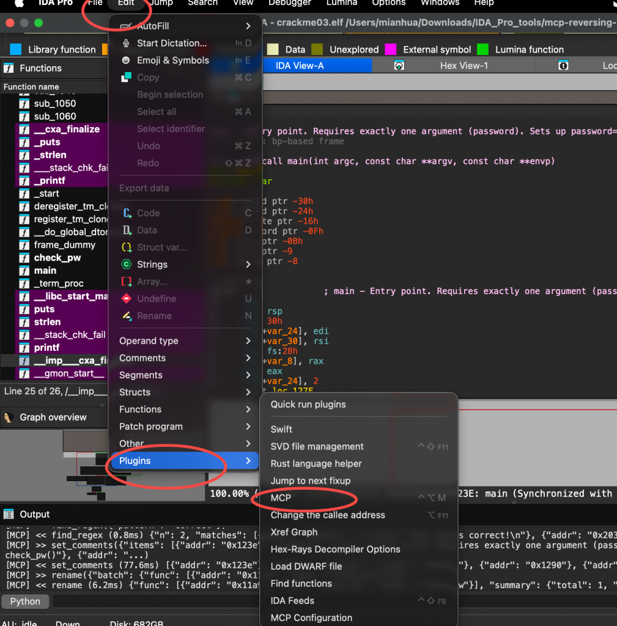Switch to the Hex View-1 tab
617x626 pixels.
tap(464, 66)
